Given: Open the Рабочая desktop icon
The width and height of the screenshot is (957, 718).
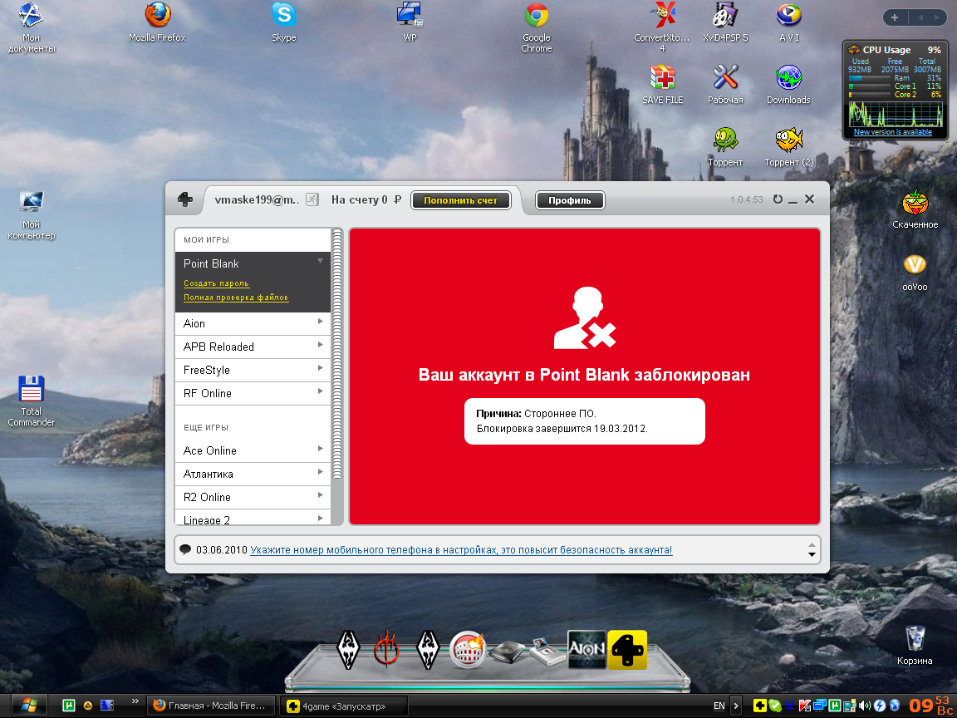Looking at the screenshot, I should pyautogui.click(x=725, y=84).
